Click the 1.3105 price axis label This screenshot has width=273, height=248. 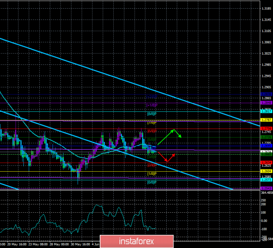click(266, 31)
